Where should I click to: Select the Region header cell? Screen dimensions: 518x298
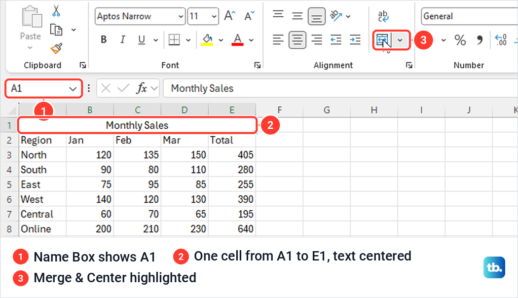point(42,140)
